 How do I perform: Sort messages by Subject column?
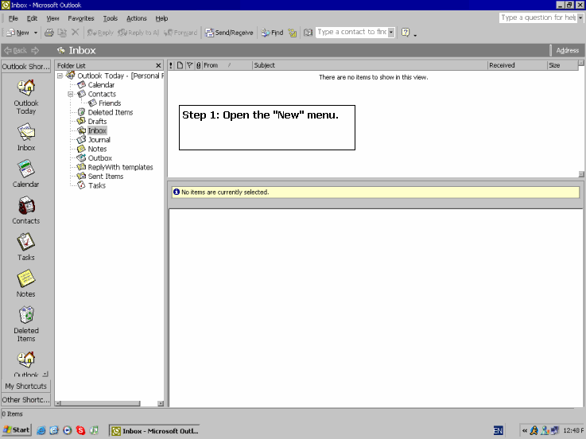370,65
